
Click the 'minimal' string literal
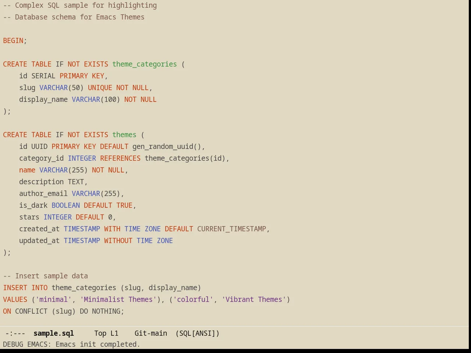pos(54,299)
